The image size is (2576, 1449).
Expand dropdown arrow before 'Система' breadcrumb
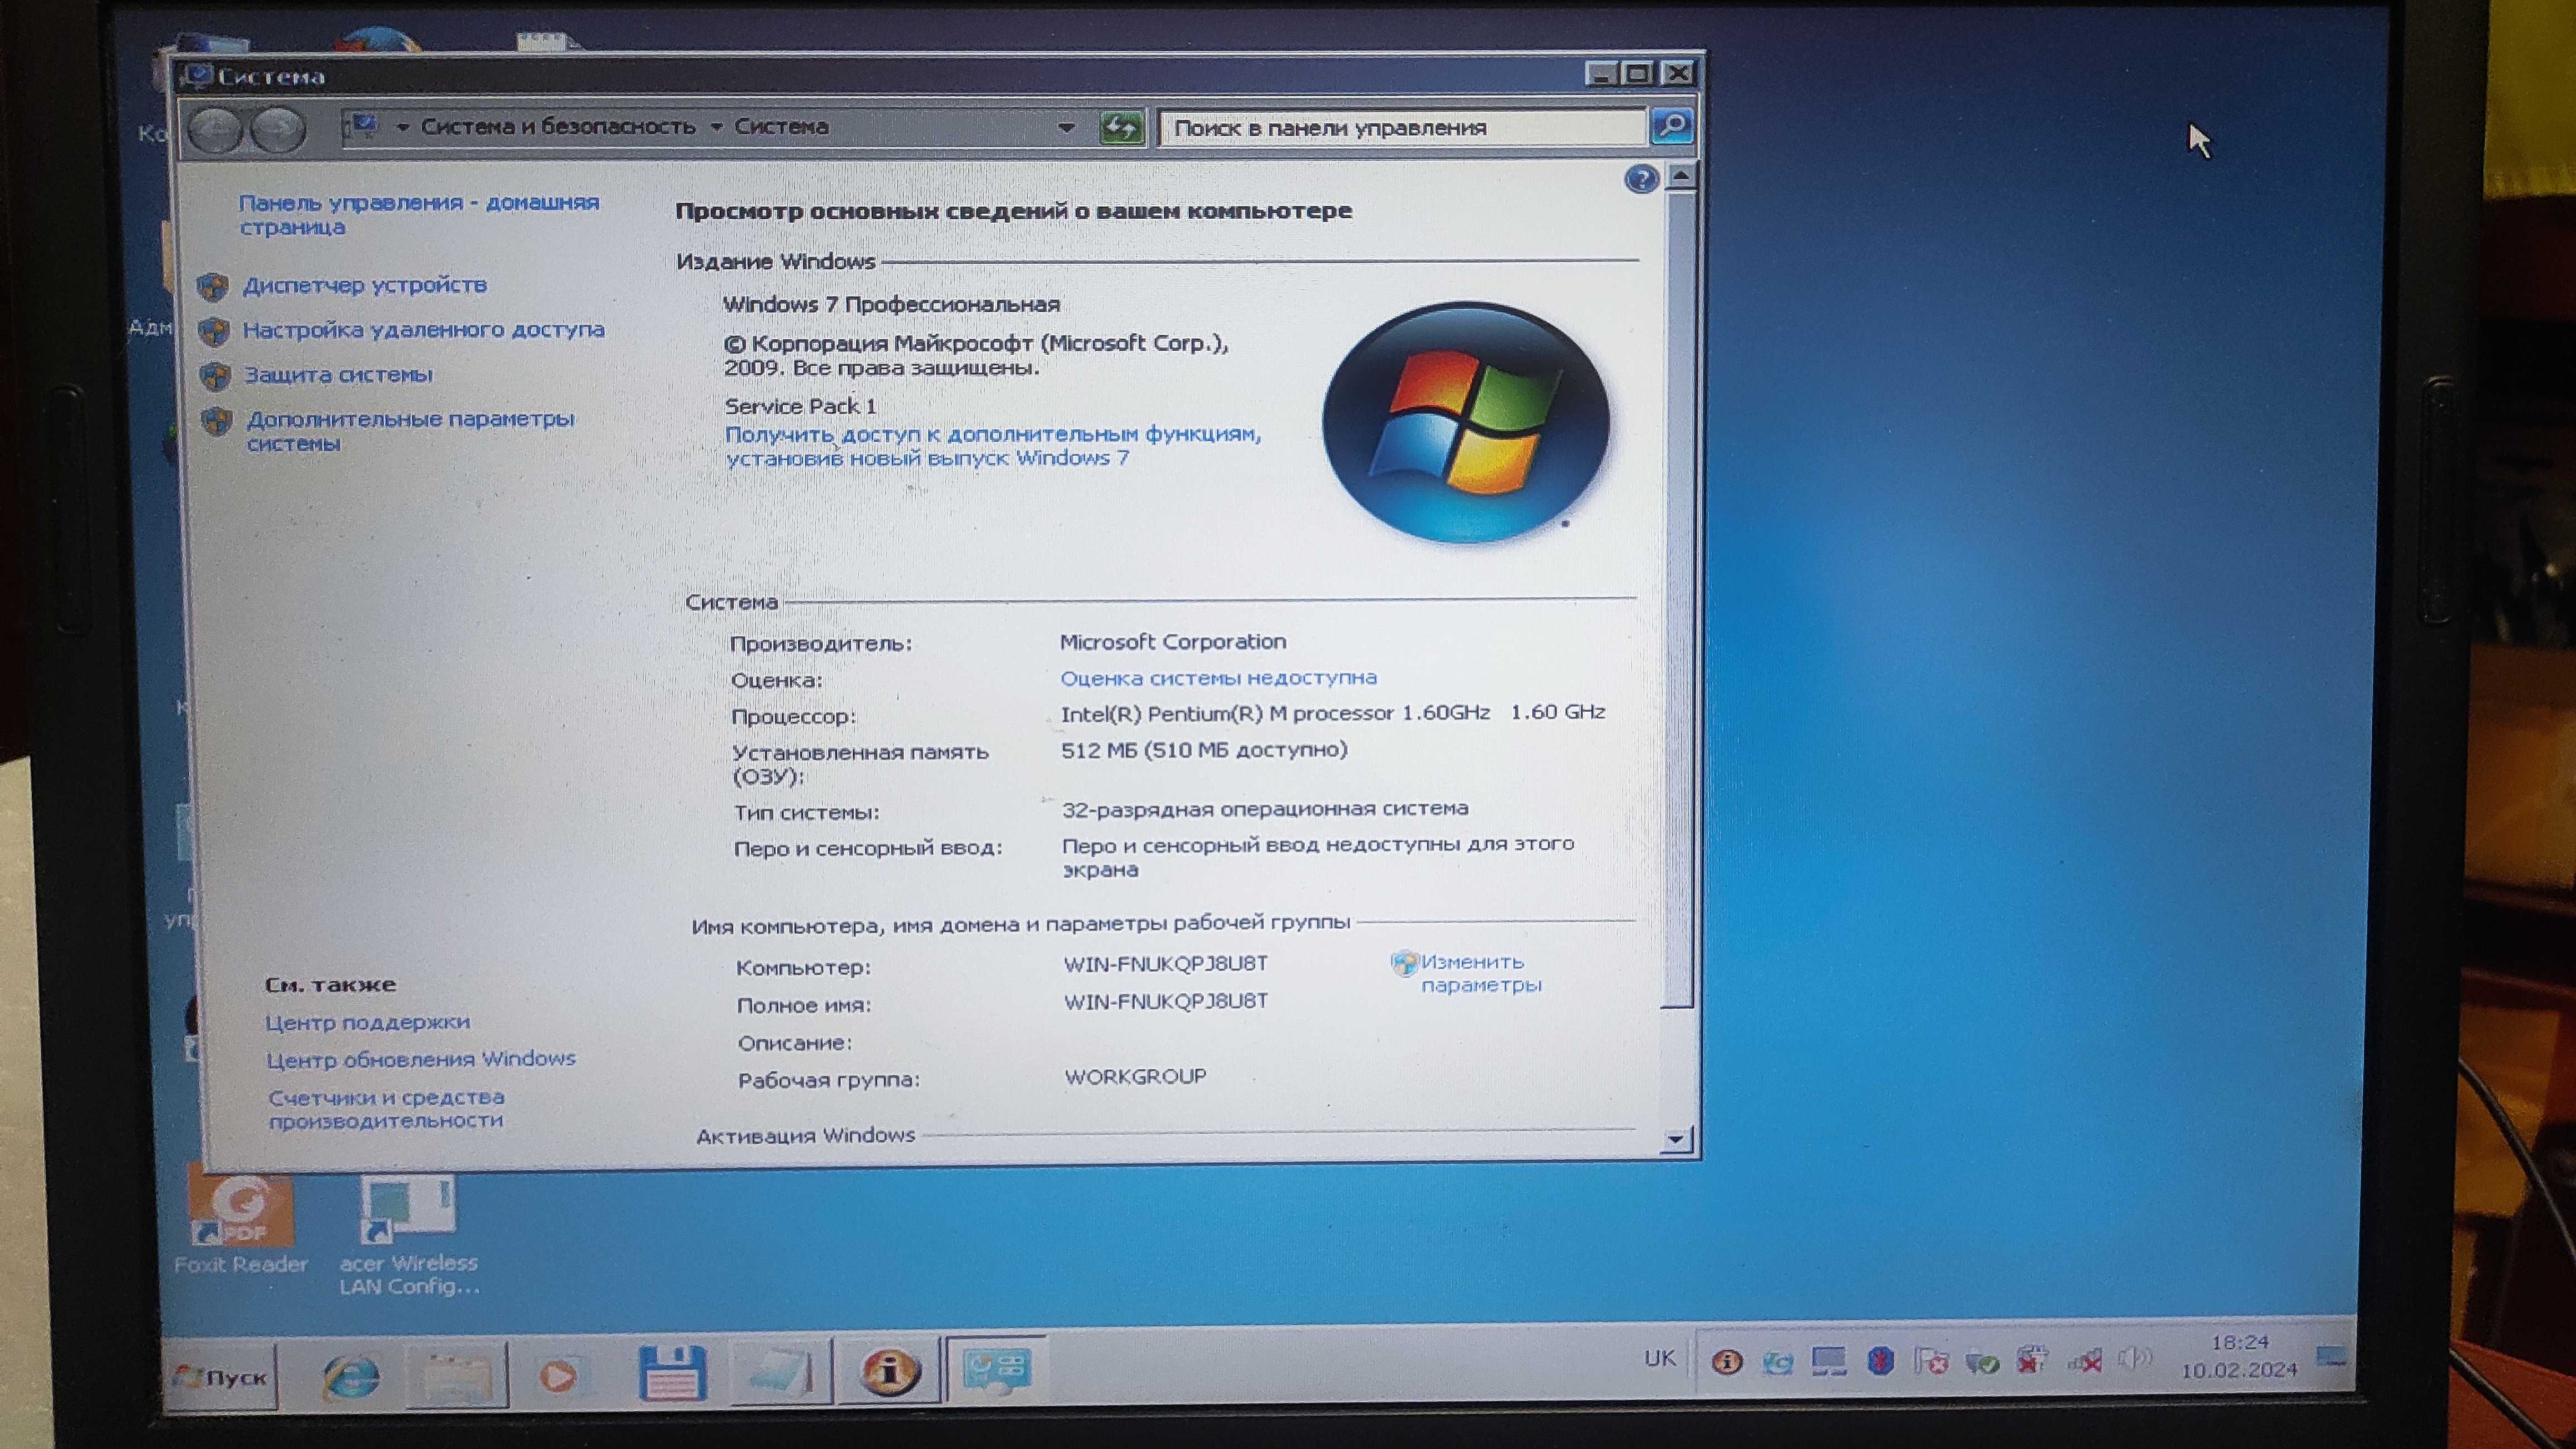point(716,127)
